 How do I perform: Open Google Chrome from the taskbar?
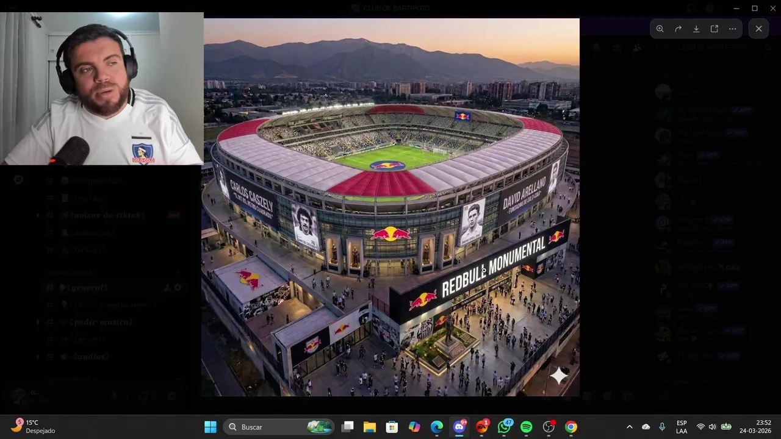click(571, 427)
